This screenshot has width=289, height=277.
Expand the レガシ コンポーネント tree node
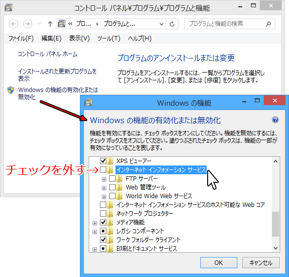(95, 232)
